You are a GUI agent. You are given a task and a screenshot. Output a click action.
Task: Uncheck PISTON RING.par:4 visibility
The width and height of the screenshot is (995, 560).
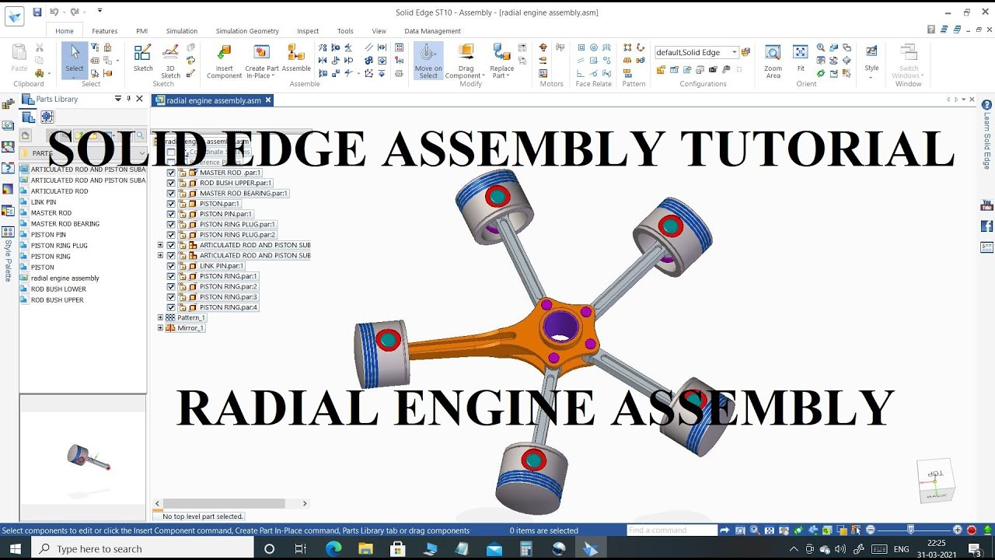[x=171, y=307]
